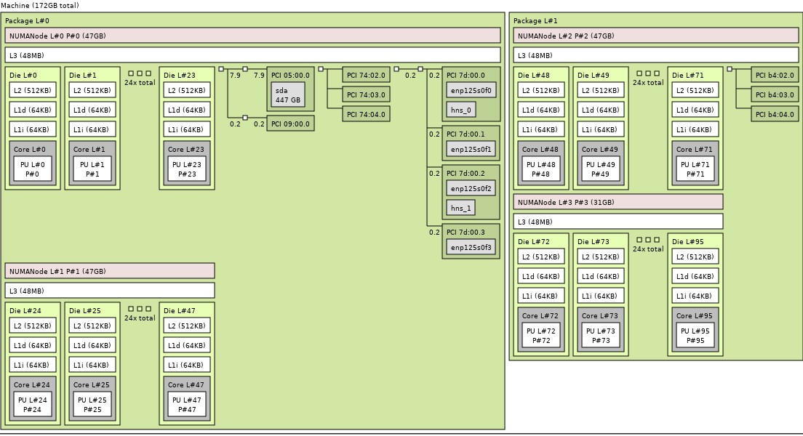Select the NUMANode L#0 P#0 (47GB) bar

[252, 36]
